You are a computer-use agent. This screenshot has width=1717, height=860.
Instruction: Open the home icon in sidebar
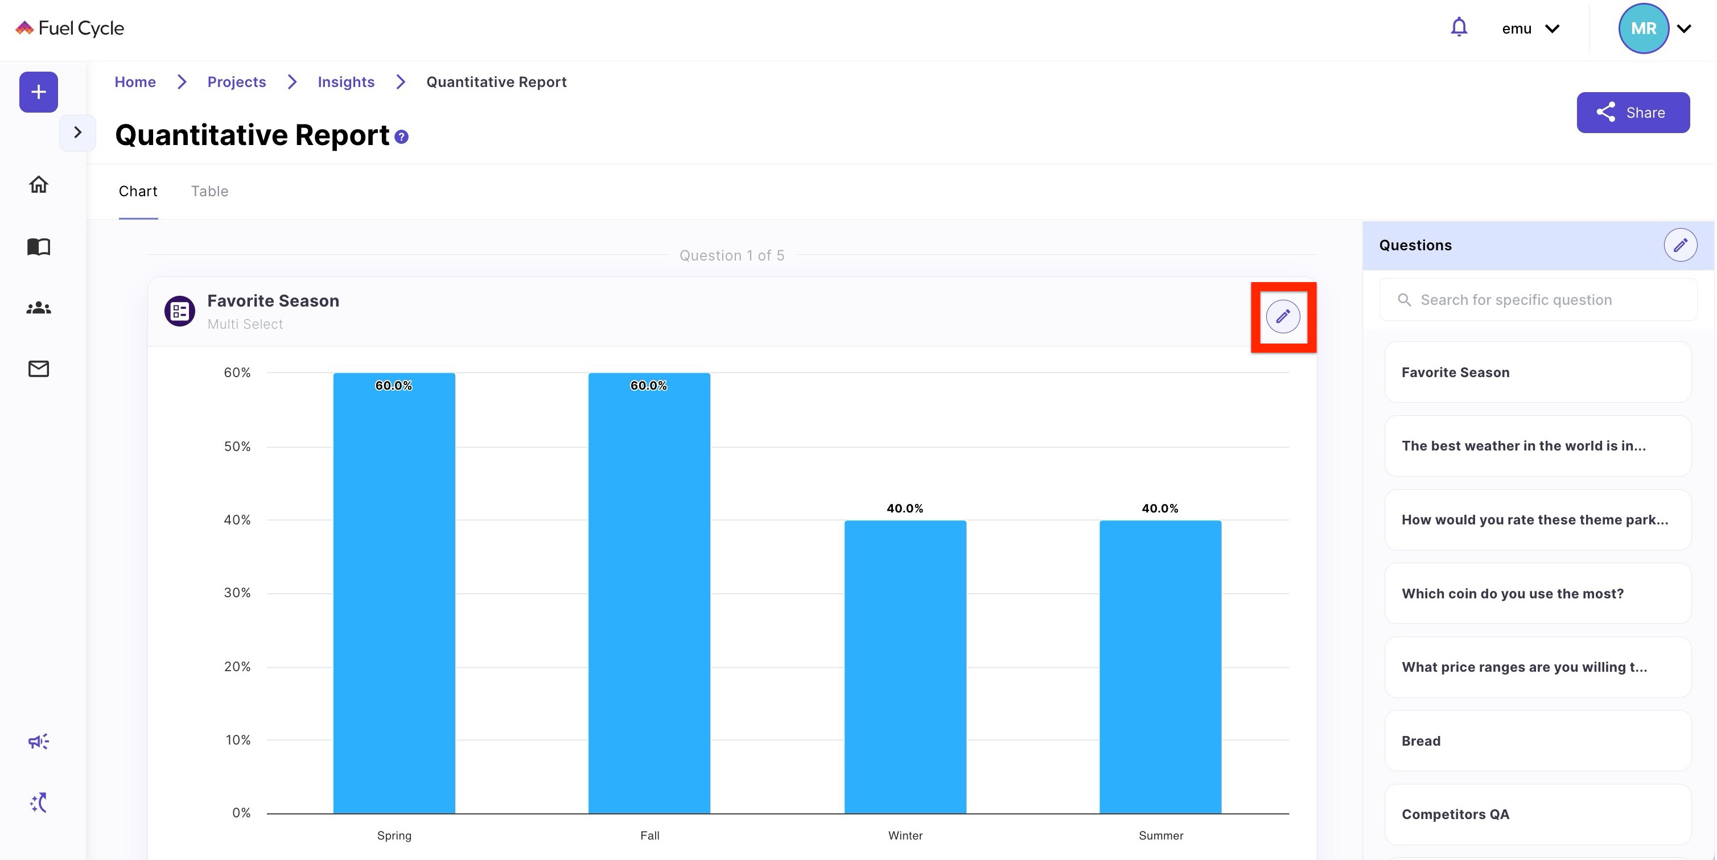click(38, 184)
